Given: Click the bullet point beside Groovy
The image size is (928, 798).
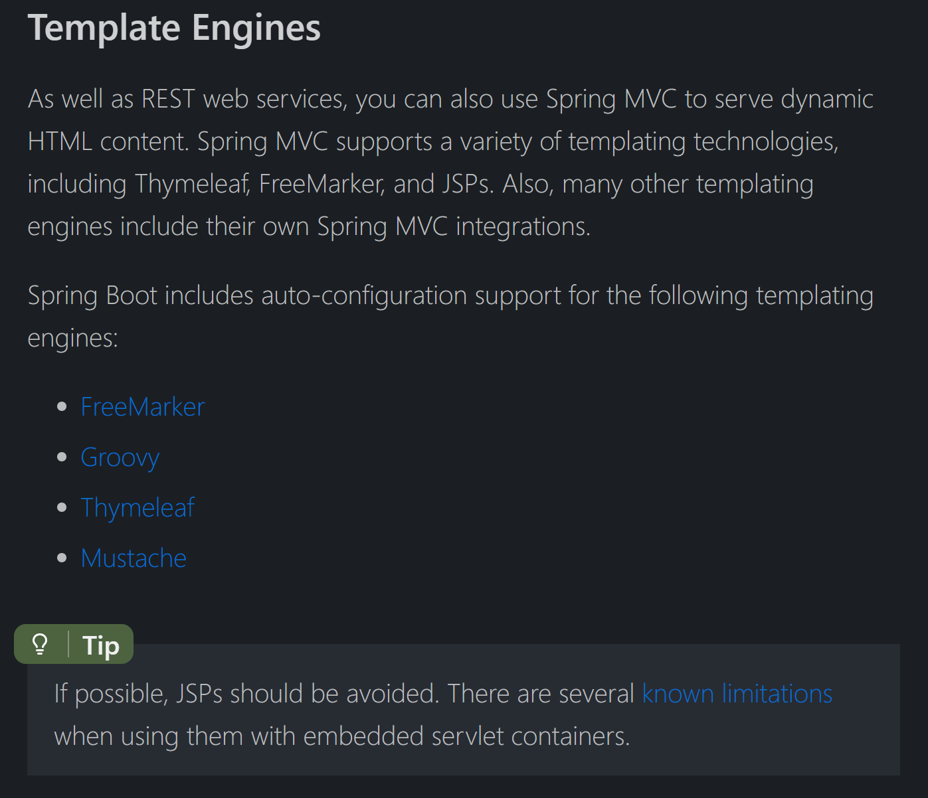Looking at the screenshot, I should pyautogui.click(x=62, y=457).
